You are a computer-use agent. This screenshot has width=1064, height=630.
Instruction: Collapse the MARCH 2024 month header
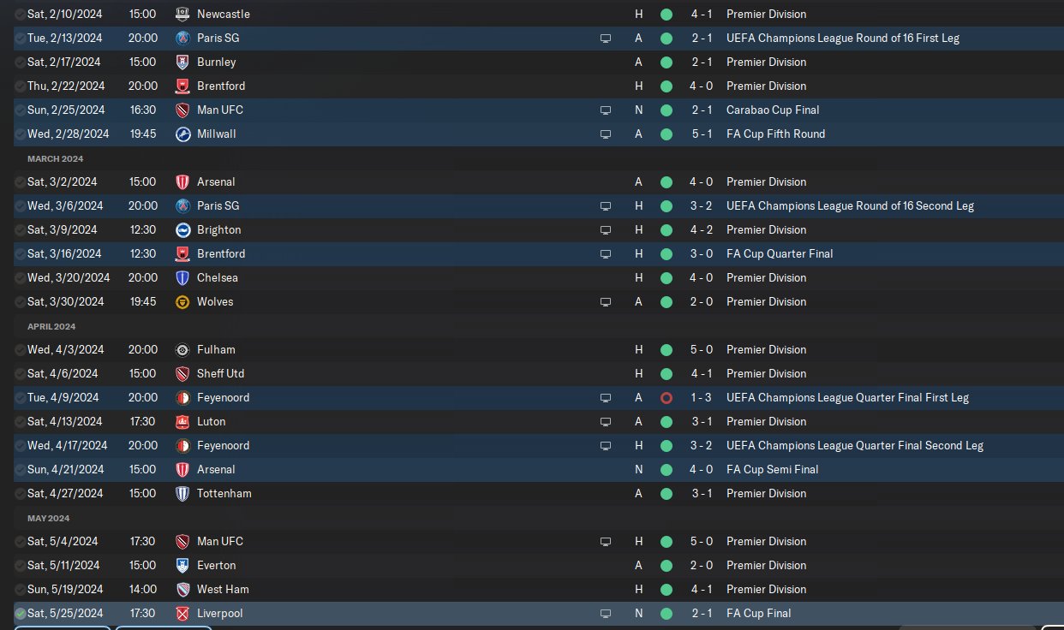pos(55,158)
